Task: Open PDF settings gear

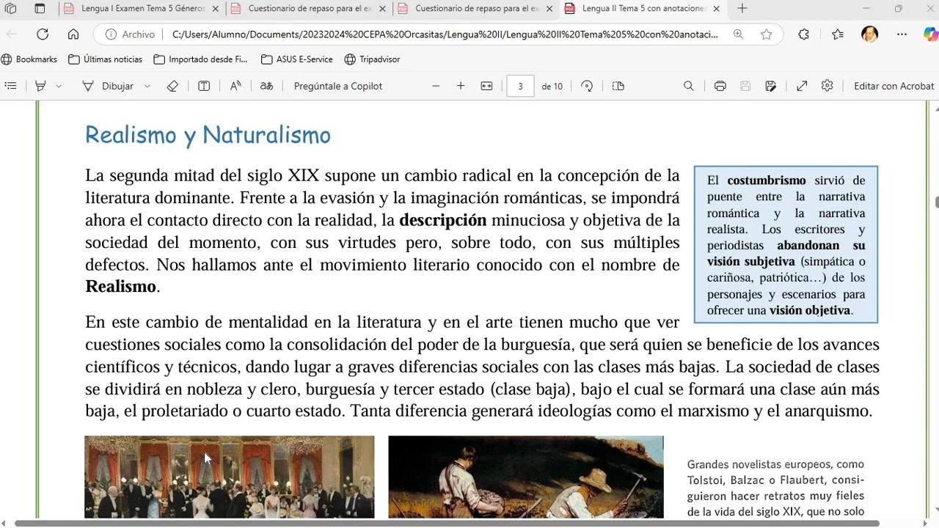Action: (827, 86)
